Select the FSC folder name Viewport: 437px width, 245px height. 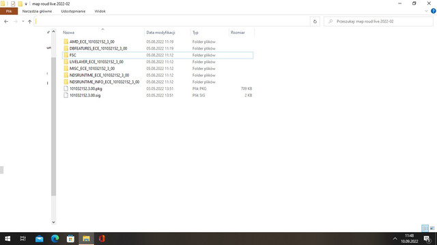click(x=73, y=55)
